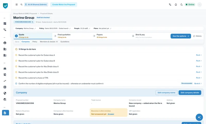Click Fix it for Abu Dhabi class B
The width and height of the screenshot is (206, 124).
(199, 72)
